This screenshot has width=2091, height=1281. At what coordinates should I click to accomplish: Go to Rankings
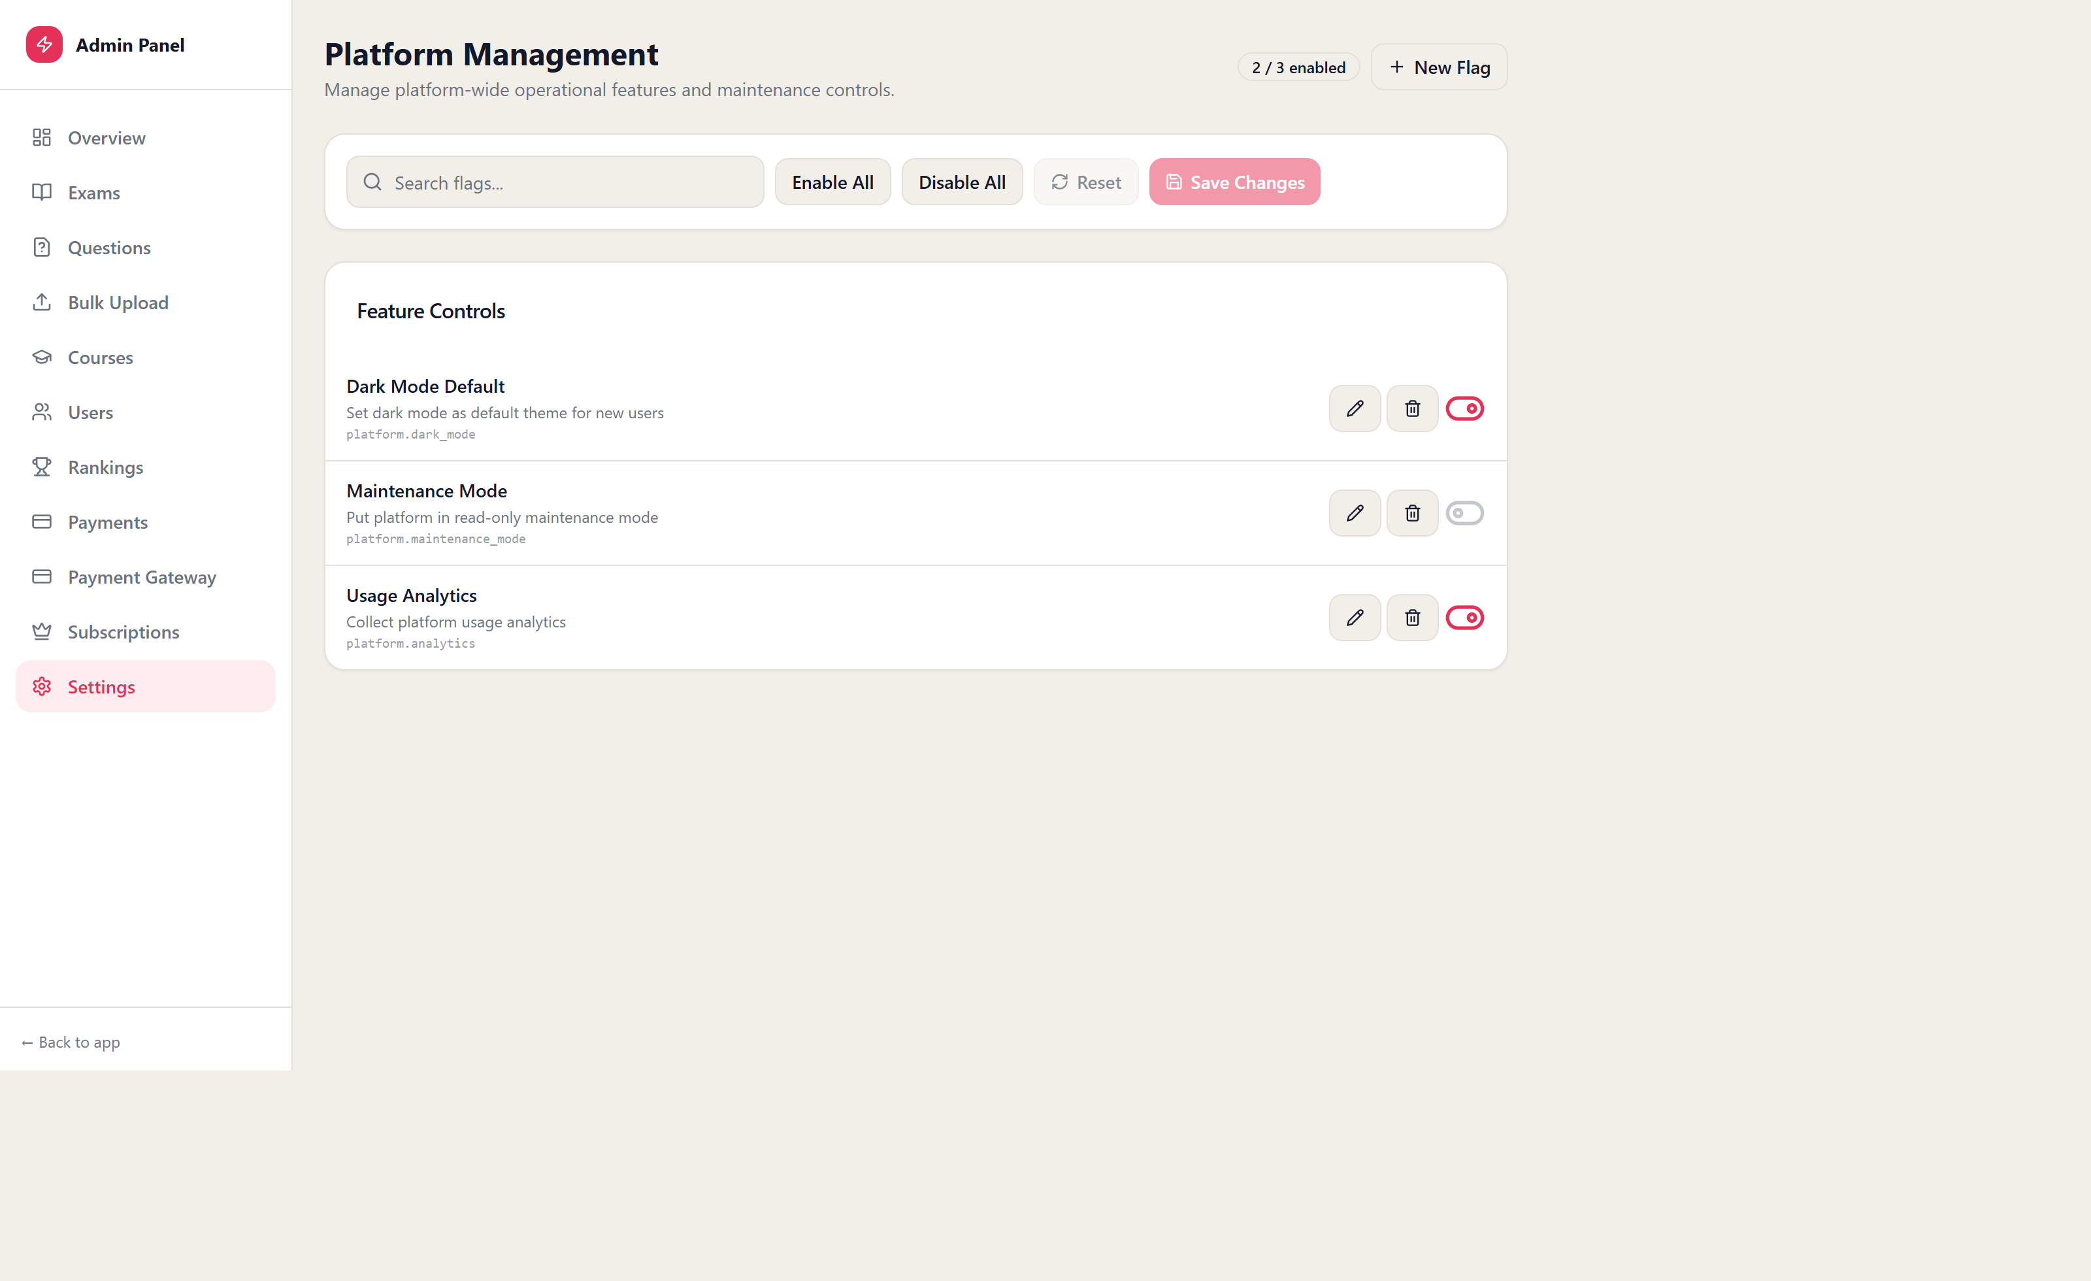[145, 467]
